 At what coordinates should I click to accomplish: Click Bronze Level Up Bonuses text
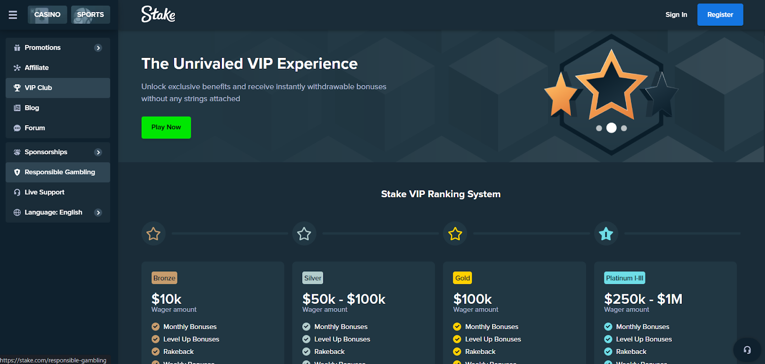191,339
